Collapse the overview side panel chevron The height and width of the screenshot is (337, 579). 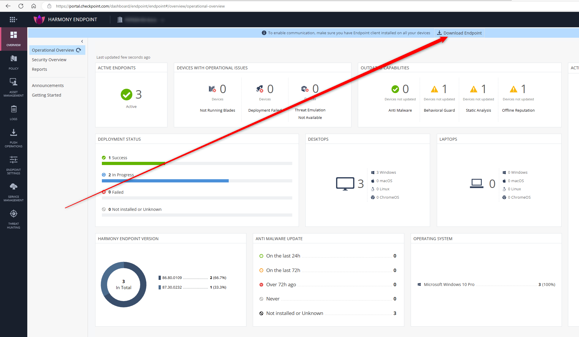pyautogui.click(x=82, y=41)
